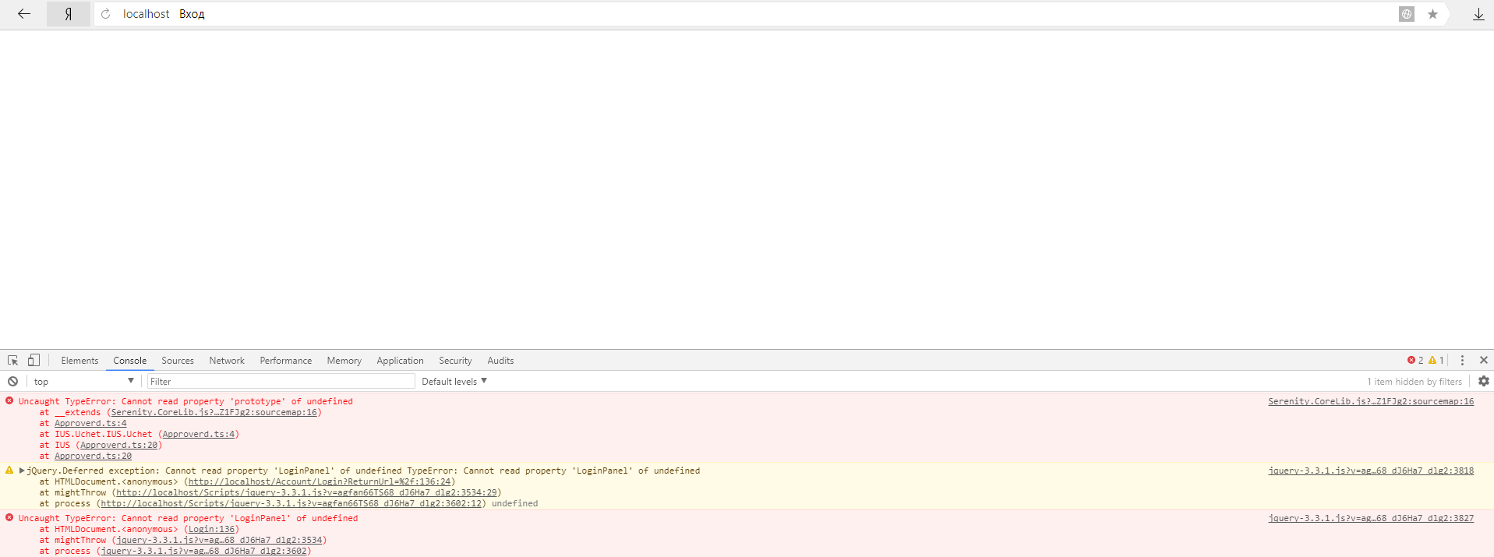Click the Uncaught 'LoginPanel' TypeError message
Viewport: 1494px width, 557px height.
click(188, 519)
